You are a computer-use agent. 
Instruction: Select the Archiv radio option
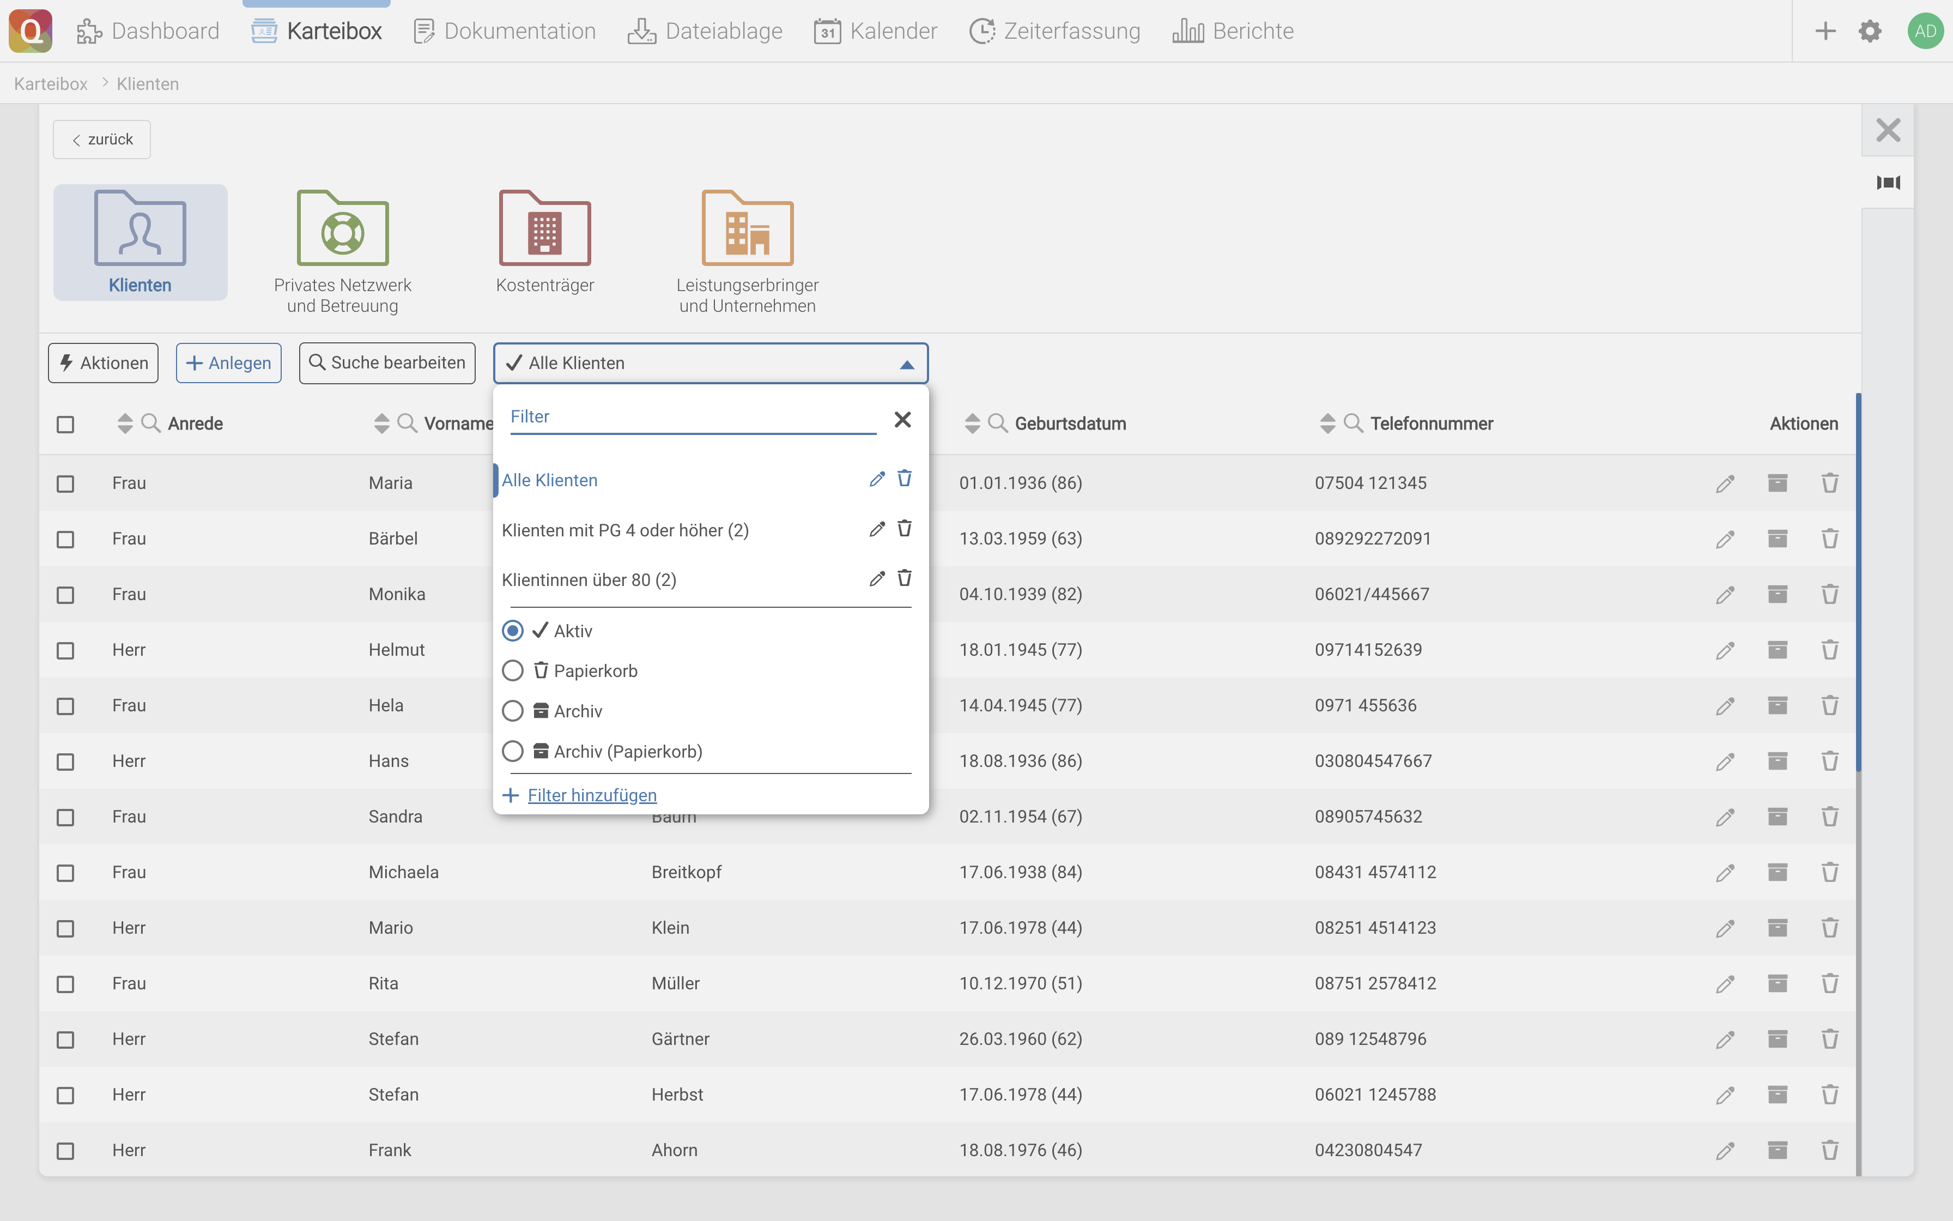[x=512, y=711]
